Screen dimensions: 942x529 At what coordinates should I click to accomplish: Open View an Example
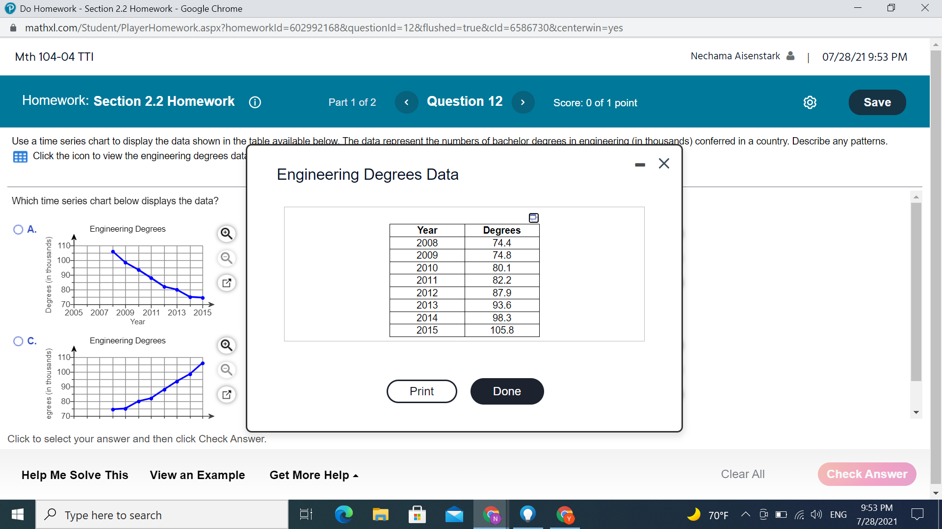coord(197,475)
